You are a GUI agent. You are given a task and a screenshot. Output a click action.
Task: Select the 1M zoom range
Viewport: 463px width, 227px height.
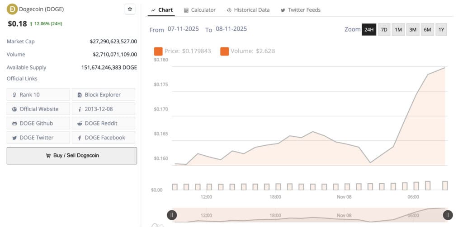[x=398, y=30]
